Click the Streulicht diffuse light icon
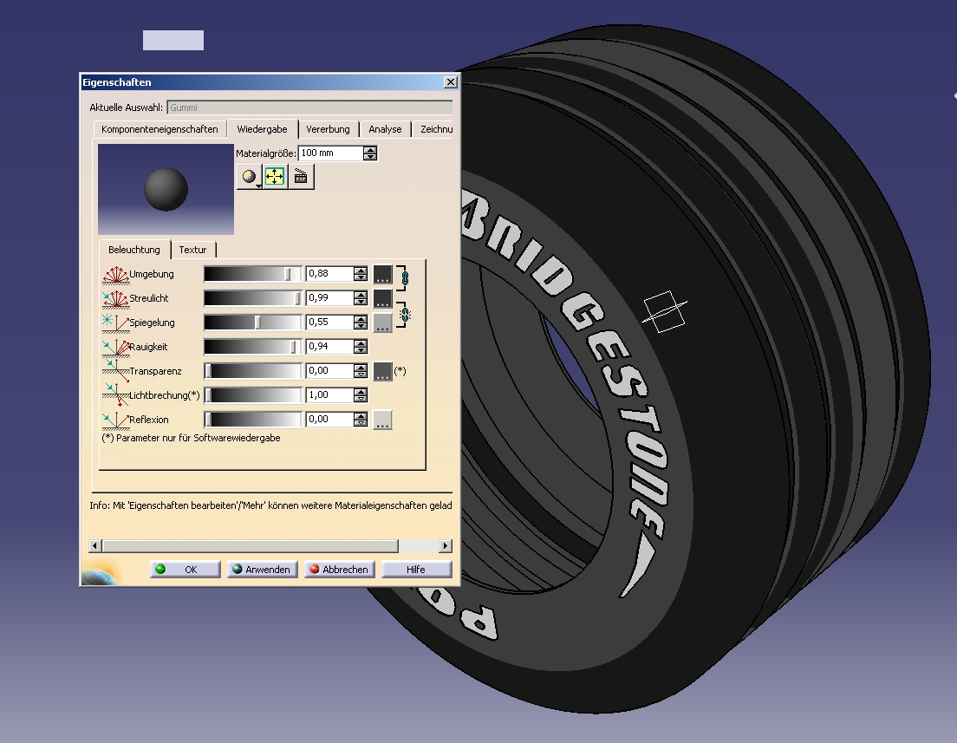Viewport: 957px width, 743px height. [115, 299]
